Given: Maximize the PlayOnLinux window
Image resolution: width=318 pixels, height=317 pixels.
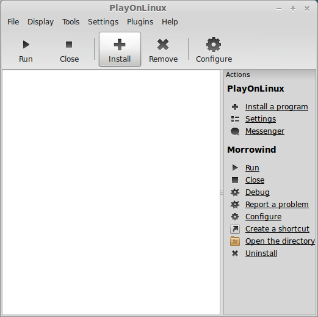Looking at the screenshot, I should pyautogui.click(x=293, y=9).
